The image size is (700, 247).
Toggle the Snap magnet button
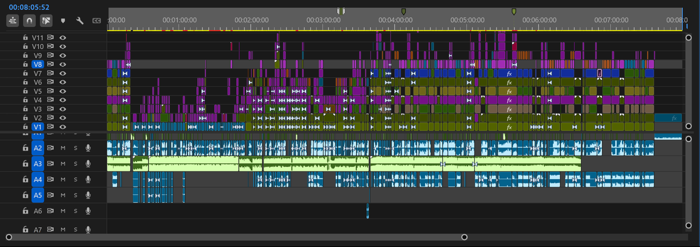pos(30,20)
